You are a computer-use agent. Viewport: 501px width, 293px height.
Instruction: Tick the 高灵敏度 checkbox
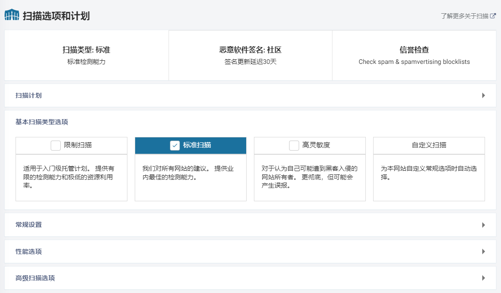point(294,146)
